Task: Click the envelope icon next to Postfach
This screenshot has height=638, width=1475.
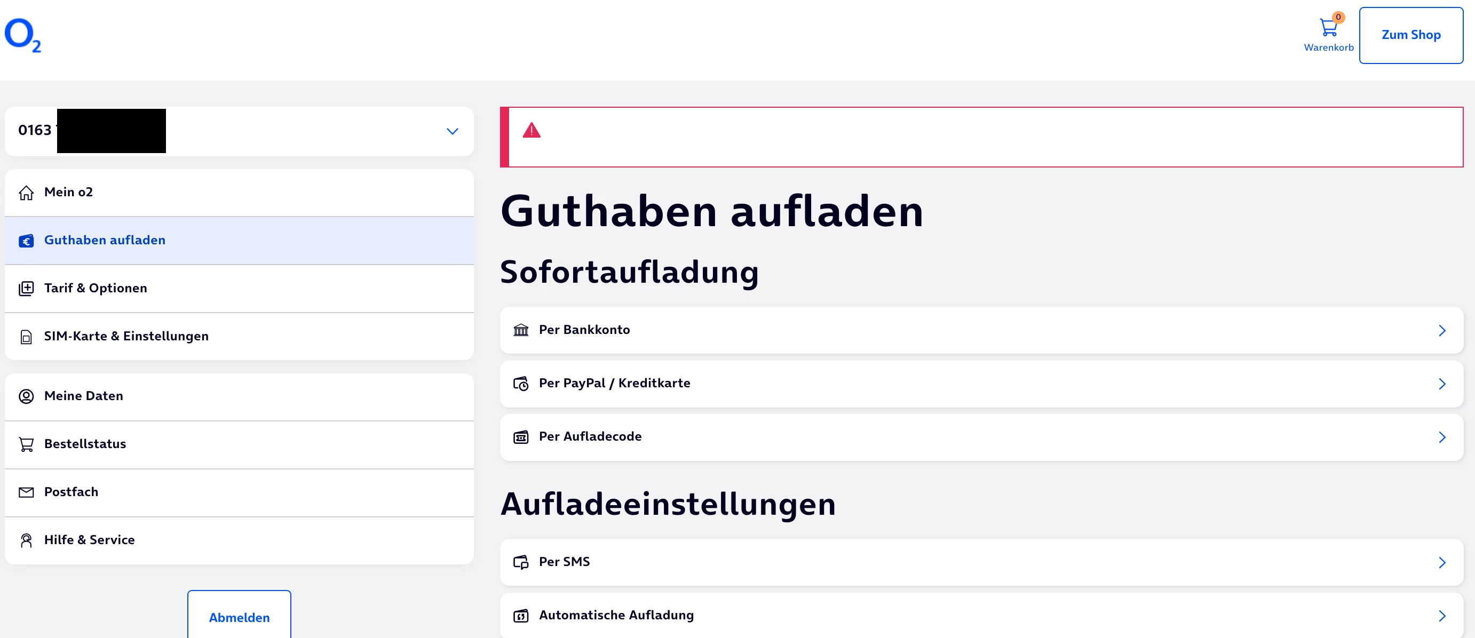Action: [26, 492]
